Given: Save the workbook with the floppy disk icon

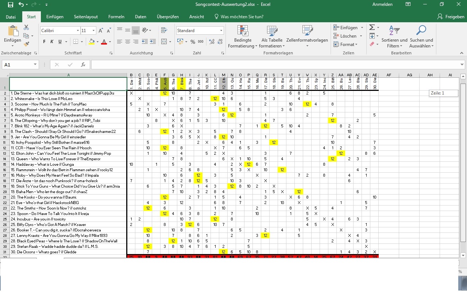Looking at the screenshot, I should click(10, 5).
